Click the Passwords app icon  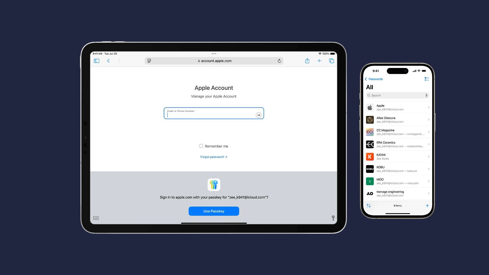214,185
